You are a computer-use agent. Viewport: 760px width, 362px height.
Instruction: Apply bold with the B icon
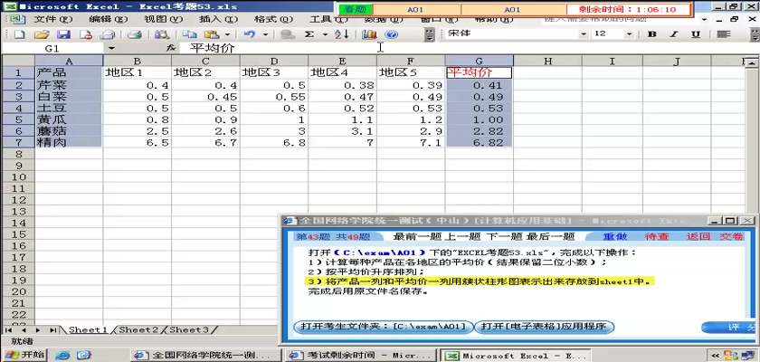[x=652, y=33]
